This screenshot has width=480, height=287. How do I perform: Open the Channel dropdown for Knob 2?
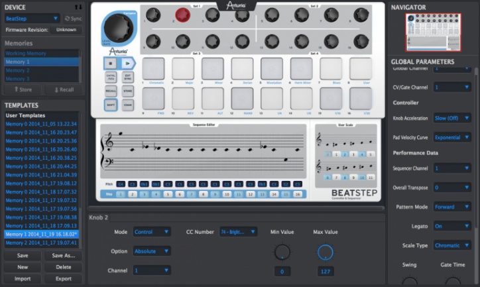[x=152, y=270]
